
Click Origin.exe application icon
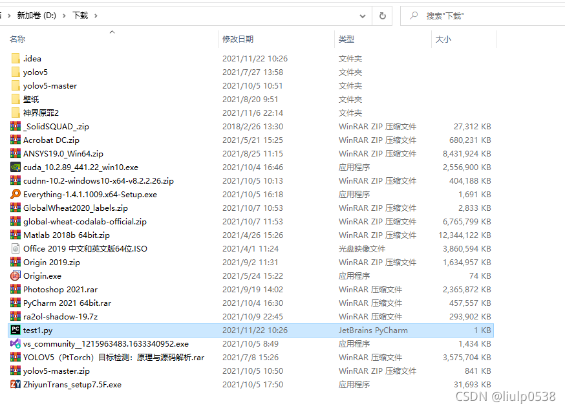[x=16, y=276]
